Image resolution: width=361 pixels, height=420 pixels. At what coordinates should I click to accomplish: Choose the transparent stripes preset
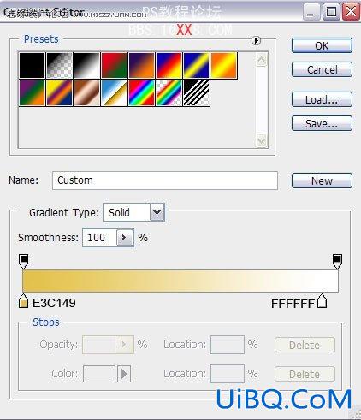pyautogui.click(x=197, y=93)
